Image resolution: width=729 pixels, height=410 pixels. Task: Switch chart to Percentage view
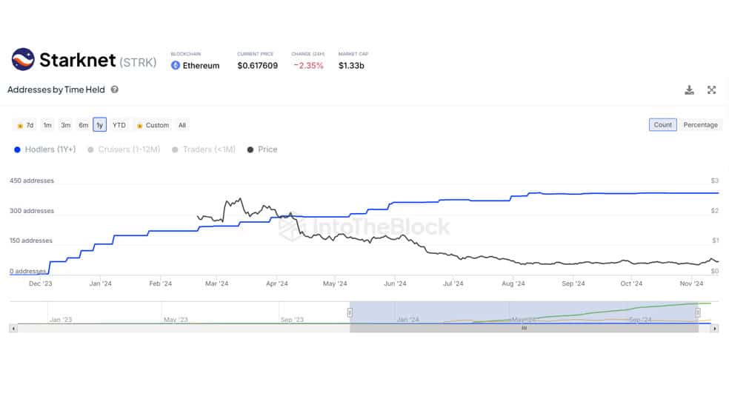pos(700,125)
